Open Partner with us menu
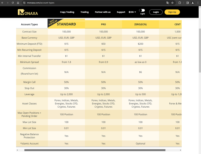Viewport: 201px width, 154px height. (x=103, y=12)
